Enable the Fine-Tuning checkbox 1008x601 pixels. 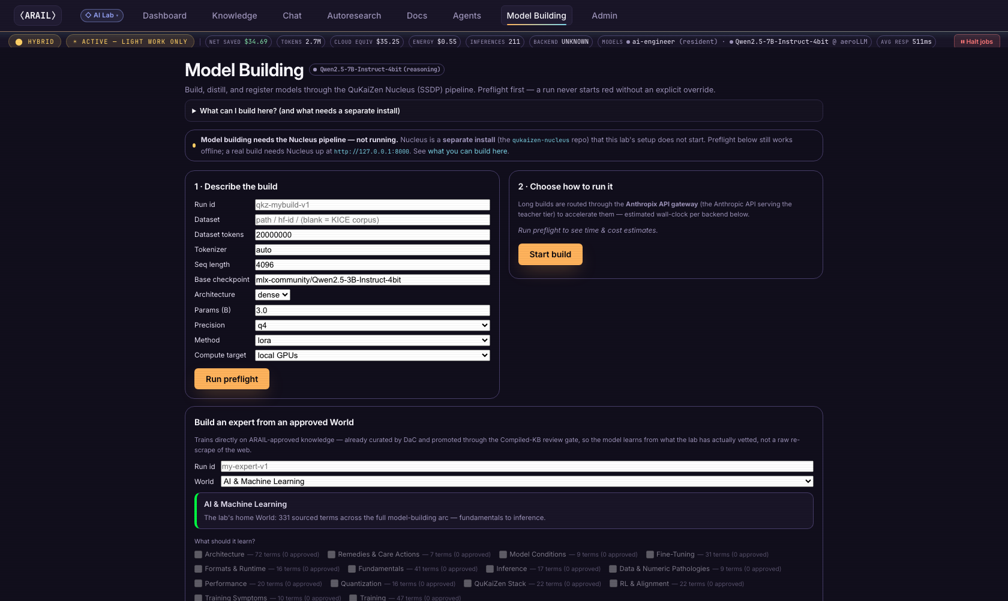click(x=650, y=555)
